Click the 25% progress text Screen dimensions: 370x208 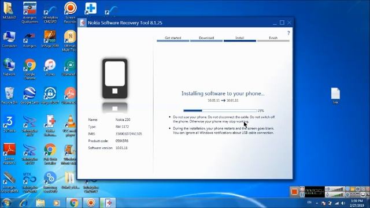point(261,110)
